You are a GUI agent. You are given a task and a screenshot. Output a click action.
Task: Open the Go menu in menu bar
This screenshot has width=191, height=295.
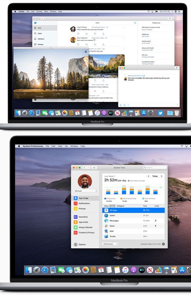click(x=66, y=146)
